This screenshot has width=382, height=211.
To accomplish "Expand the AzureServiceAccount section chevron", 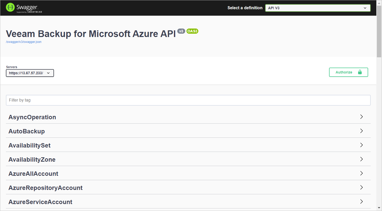I will 361,201.
